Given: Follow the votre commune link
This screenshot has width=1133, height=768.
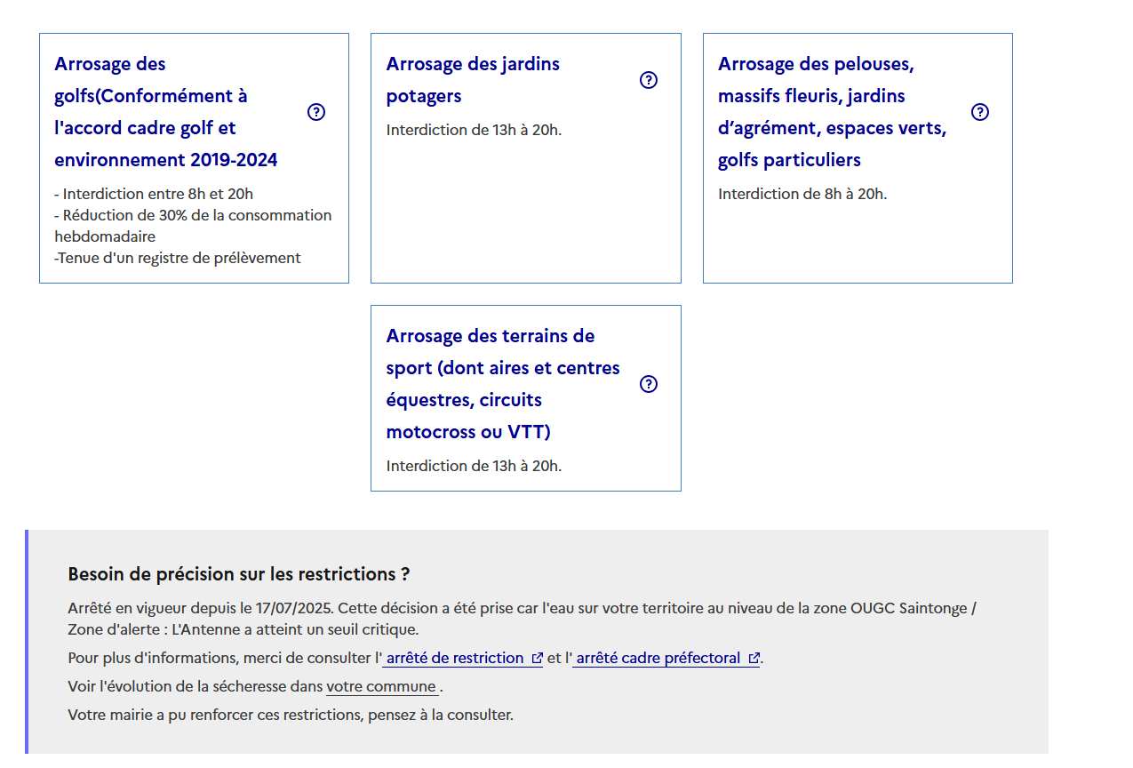Looking at the screenshot, I should click(381, 687).
